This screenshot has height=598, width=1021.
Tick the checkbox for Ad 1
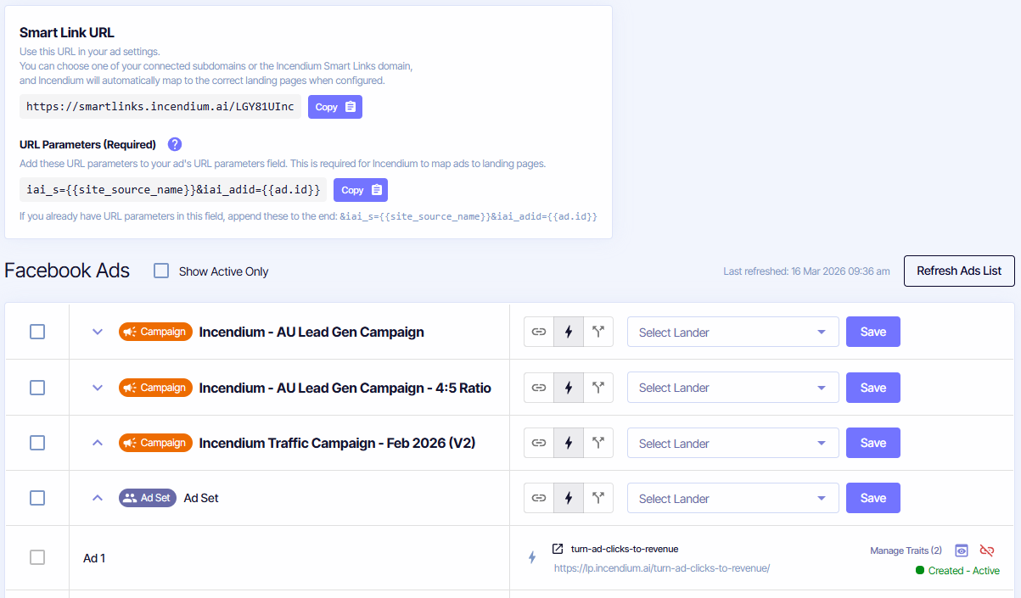click(x=37, y=557)
